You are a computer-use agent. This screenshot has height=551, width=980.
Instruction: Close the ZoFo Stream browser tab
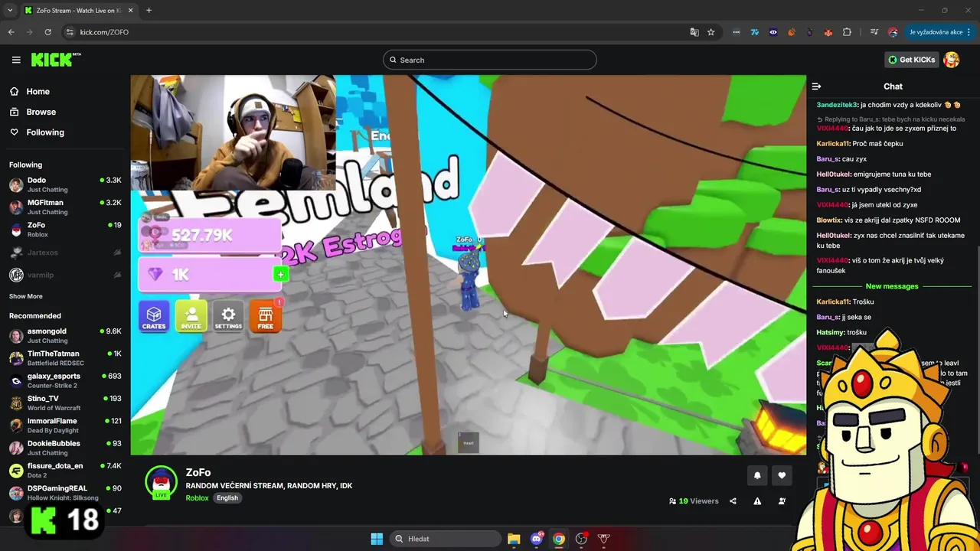130,11
